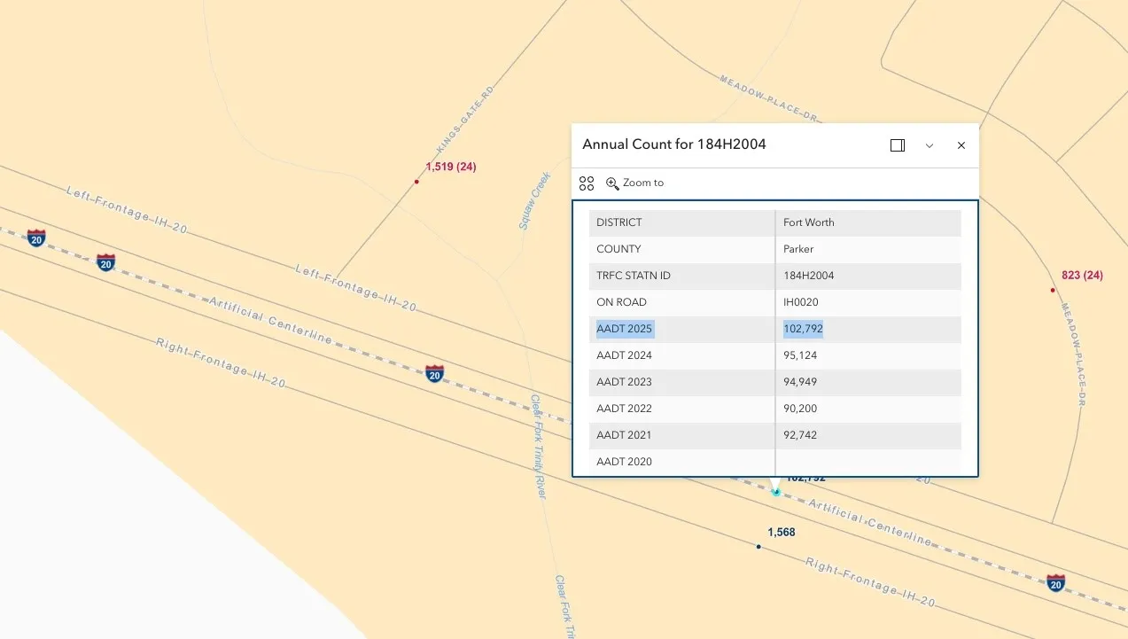Click the Squaw Creek map label
Image resolution: width=1128 pixels, height=639 pixels.
point(535,201)
